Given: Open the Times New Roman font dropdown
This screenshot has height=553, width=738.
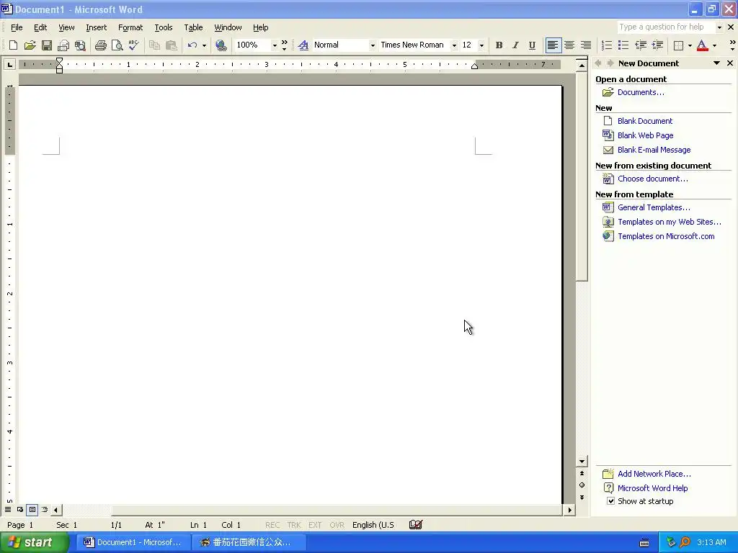Looking at the screenshot, I should click(454, 45).
